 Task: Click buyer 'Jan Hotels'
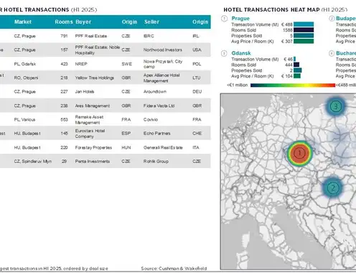pyautogui.click(x=85, y=92)
